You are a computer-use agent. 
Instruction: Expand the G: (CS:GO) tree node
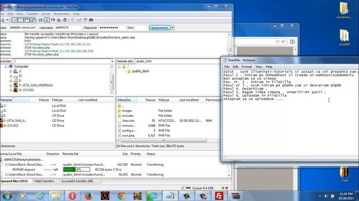(x=11, y=90)
